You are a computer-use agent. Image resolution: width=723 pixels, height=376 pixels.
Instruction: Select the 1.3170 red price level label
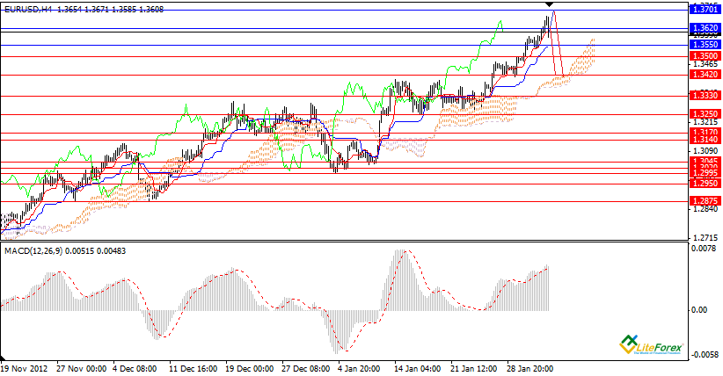[x=705, y=133]
